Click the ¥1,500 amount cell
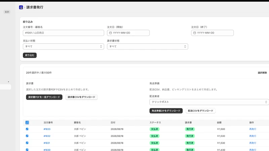The image size is (269, 151). (221, 129)
